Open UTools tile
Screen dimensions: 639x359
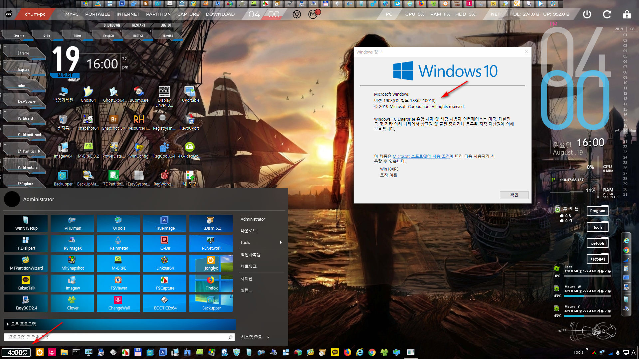[118, 223]
